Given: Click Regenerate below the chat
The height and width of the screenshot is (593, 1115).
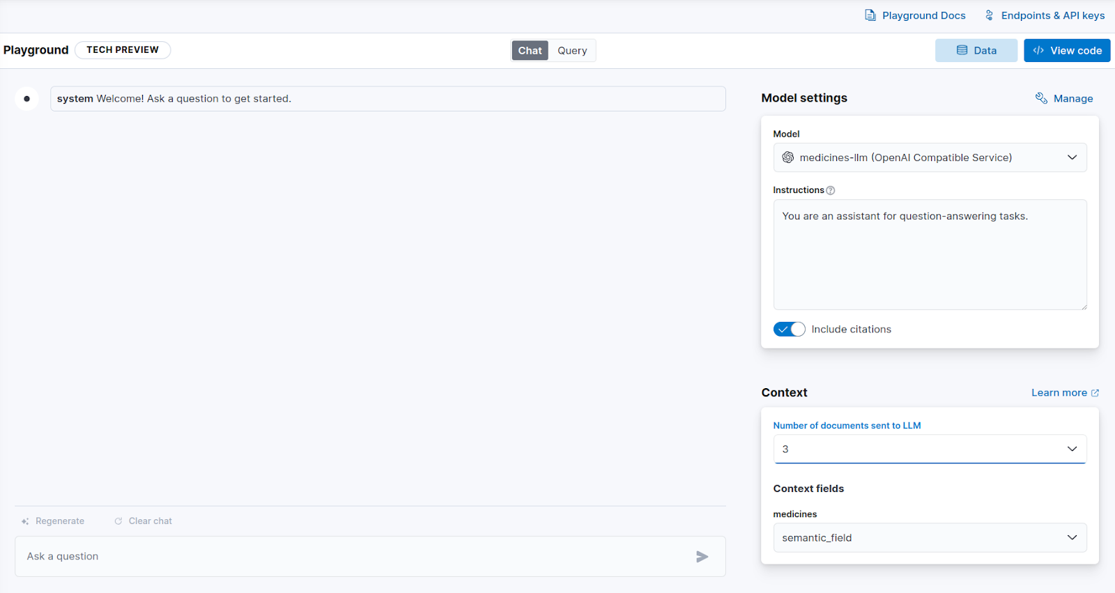Looking at the screenshot, I should coord(53,521).
